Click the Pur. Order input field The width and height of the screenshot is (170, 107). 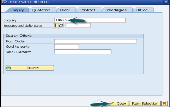[x=95, y=41]
